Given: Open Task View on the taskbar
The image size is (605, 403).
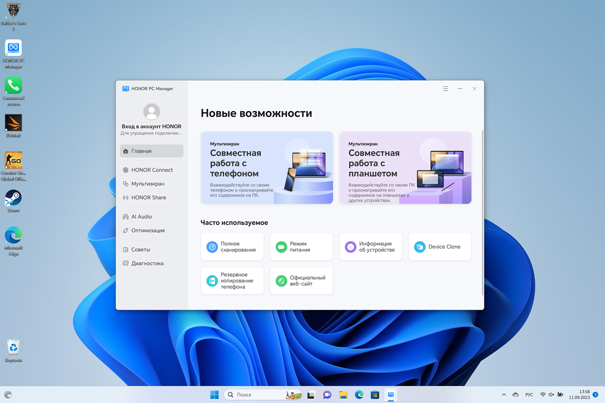Looking at the screenshot, I should pyautogui.click(x=311, y=395).
